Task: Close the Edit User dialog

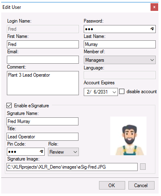Action: coord(154,7)
